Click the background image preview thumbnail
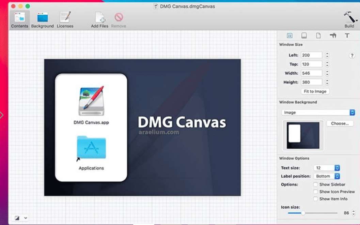360x225 pixels. (303, 135)
